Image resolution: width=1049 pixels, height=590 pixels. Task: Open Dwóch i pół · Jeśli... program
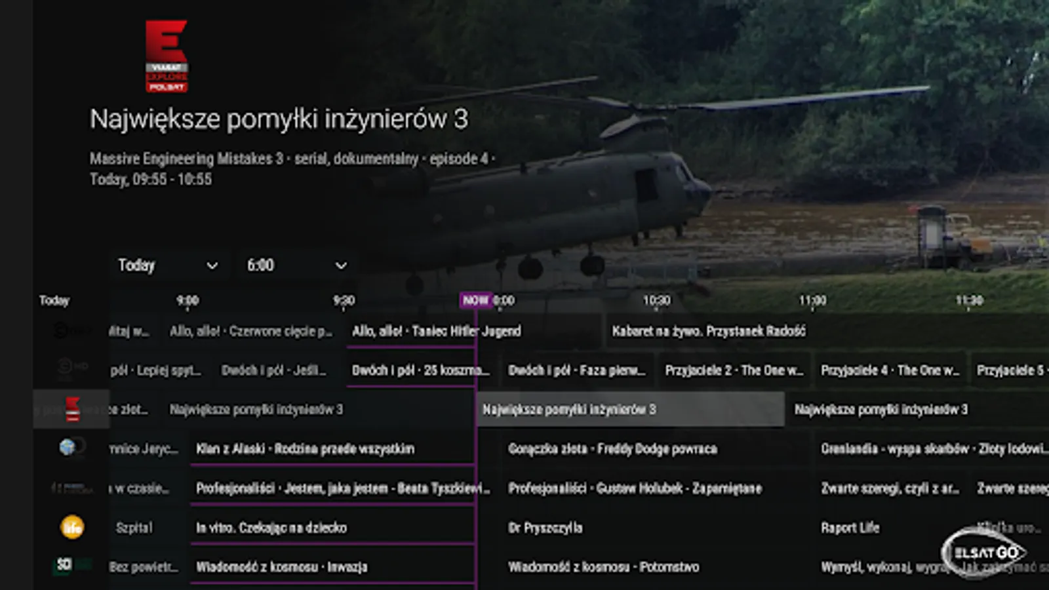(279, 370)
